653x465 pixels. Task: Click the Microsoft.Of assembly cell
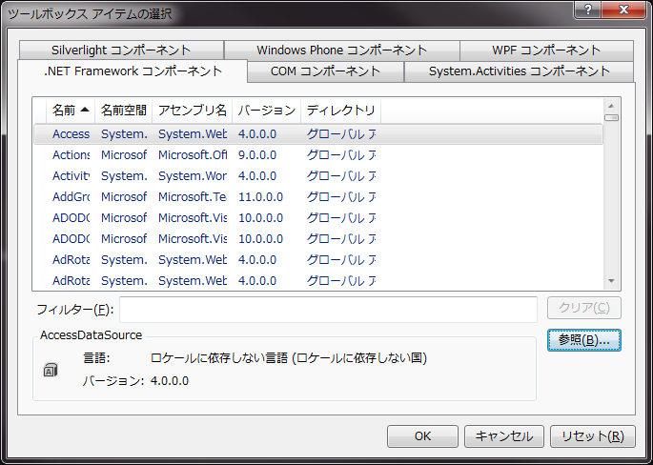click(193, 155)
